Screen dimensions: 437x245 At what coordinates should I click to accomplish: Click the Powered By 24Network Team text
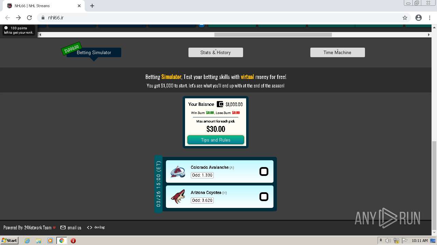click(27, 228)
